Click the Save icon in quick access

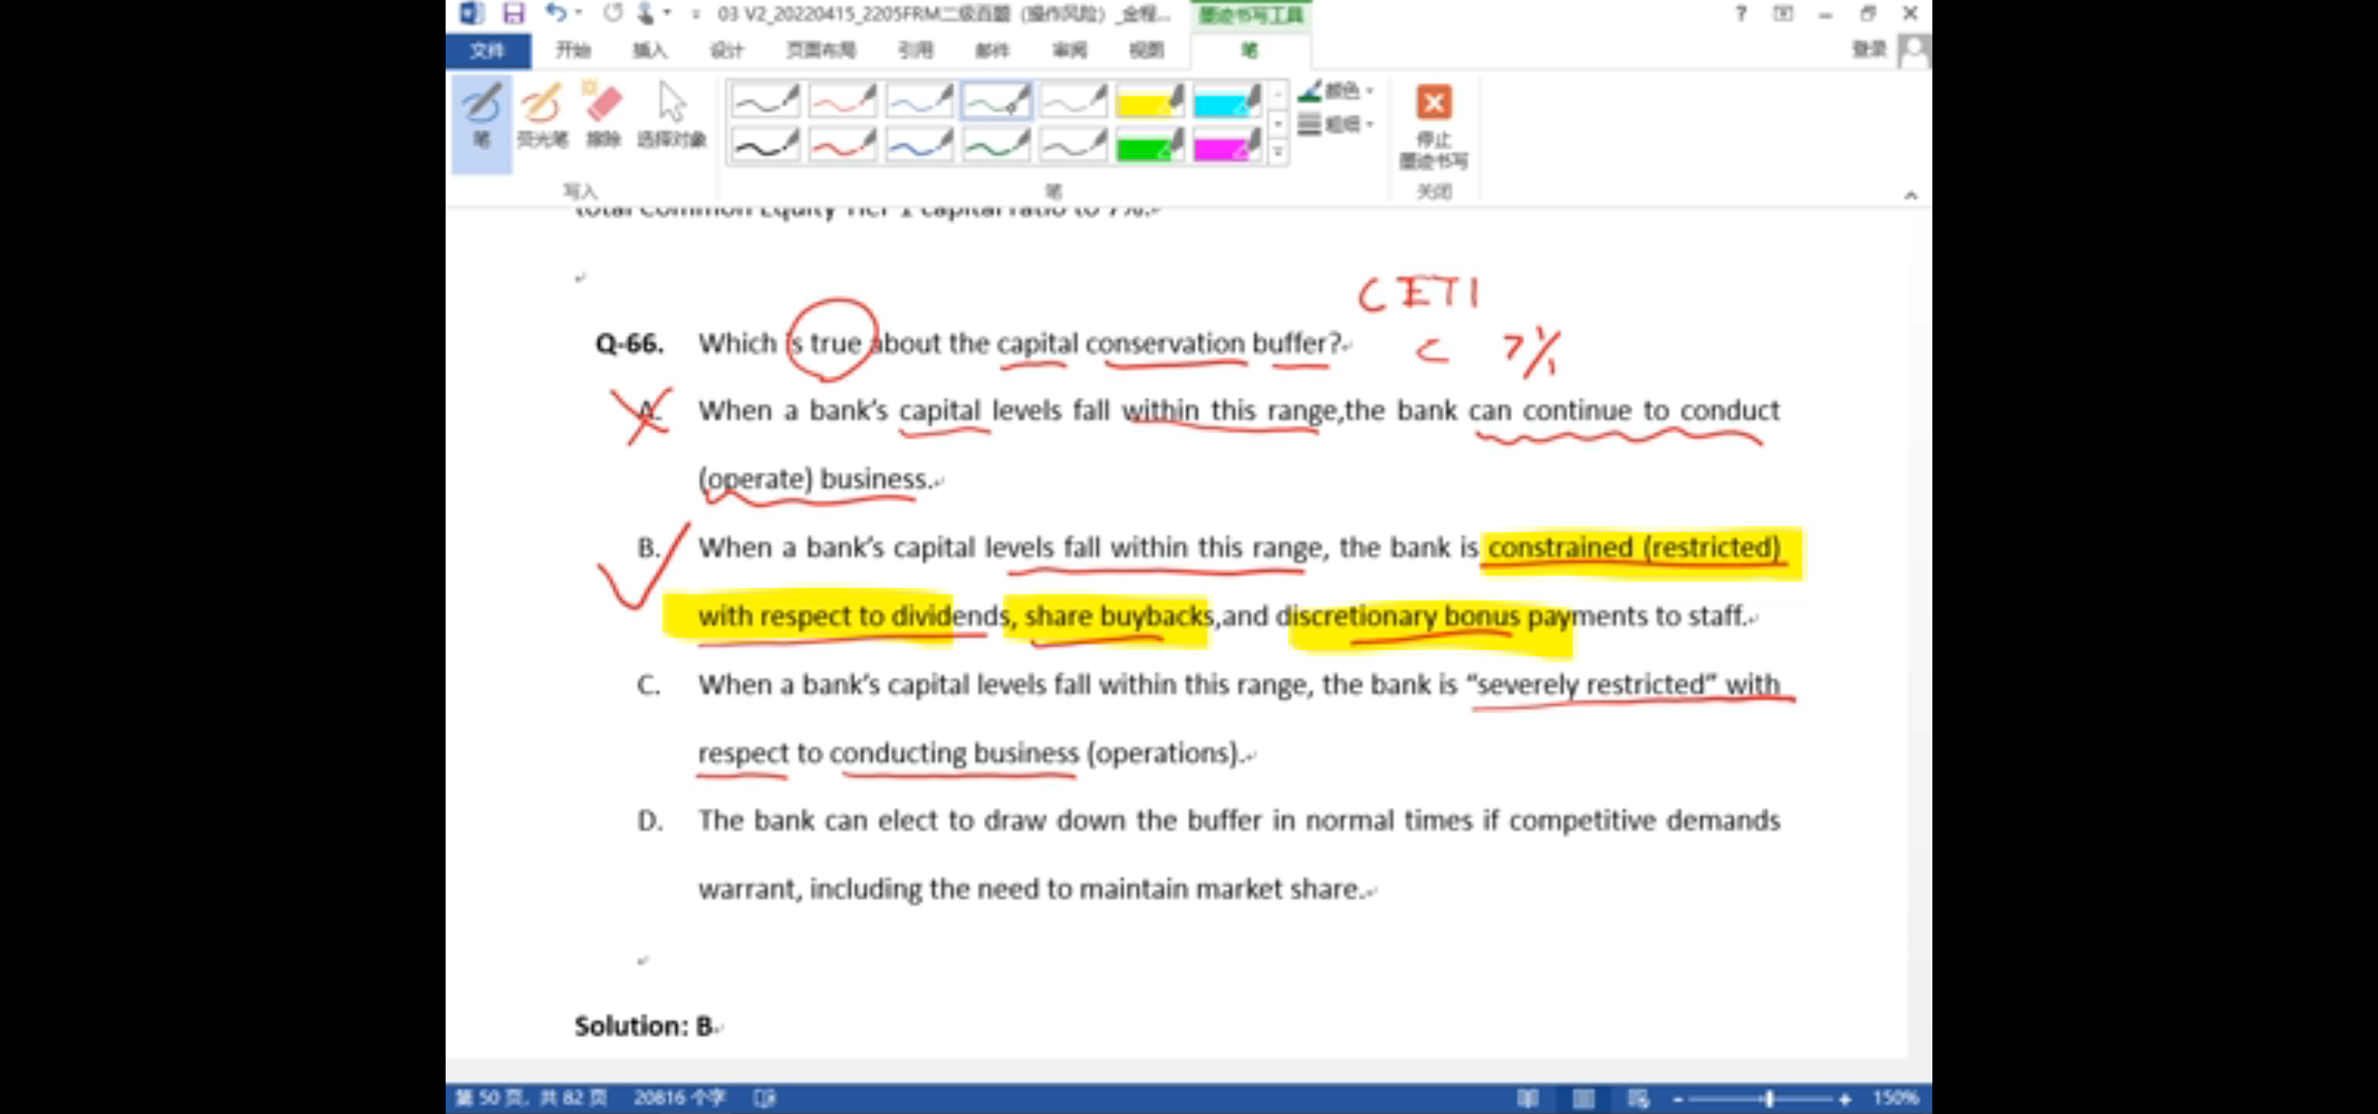tap(513, 13)
